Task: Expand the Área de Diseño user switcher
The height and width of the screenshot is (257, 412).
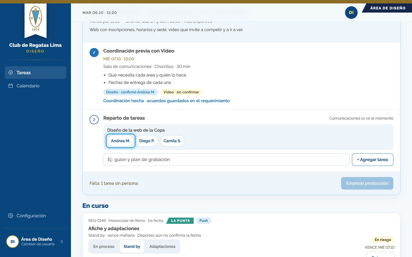Action: point(35,242)
